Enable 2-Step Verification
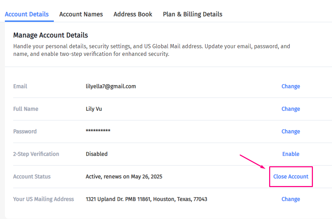332x219 pixels. pos(291,154)
